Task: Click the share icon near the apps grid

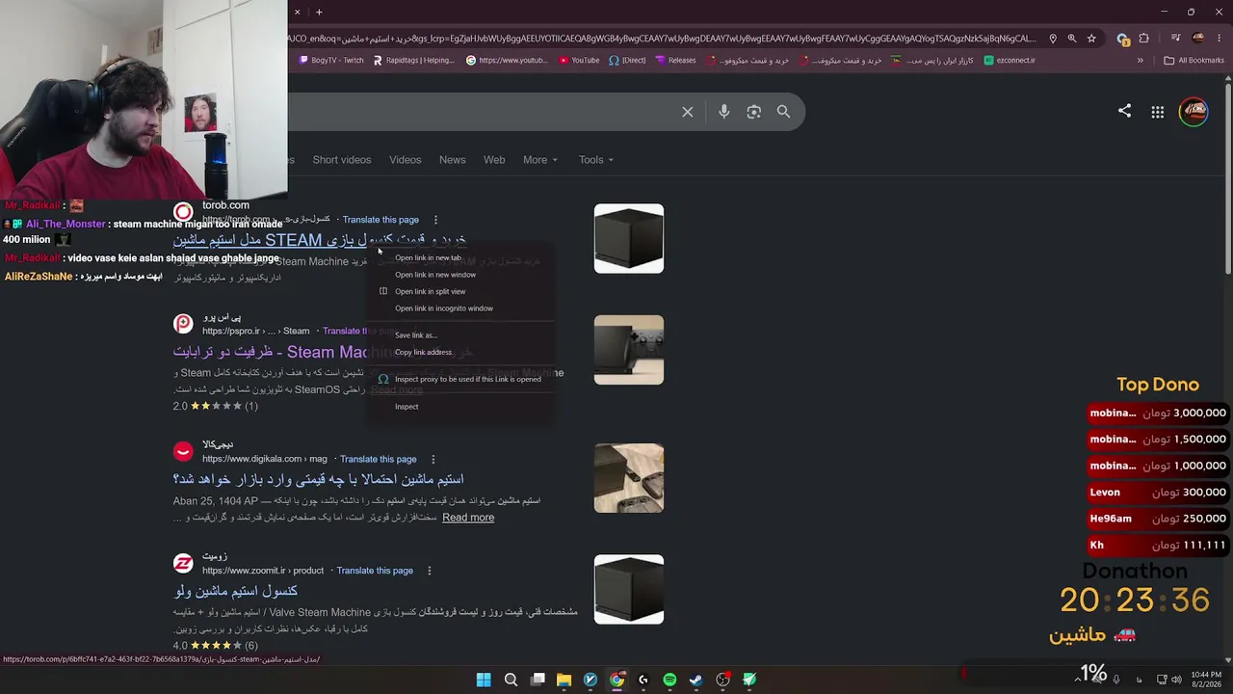Action: tap(1124, 111)
